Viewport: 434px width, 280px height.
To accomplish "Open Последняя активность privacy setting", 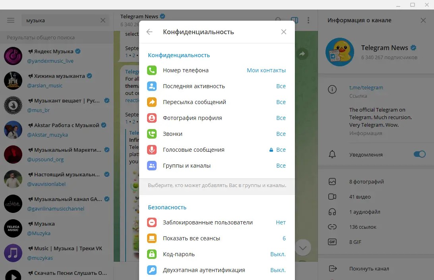I will pos(217,86).
